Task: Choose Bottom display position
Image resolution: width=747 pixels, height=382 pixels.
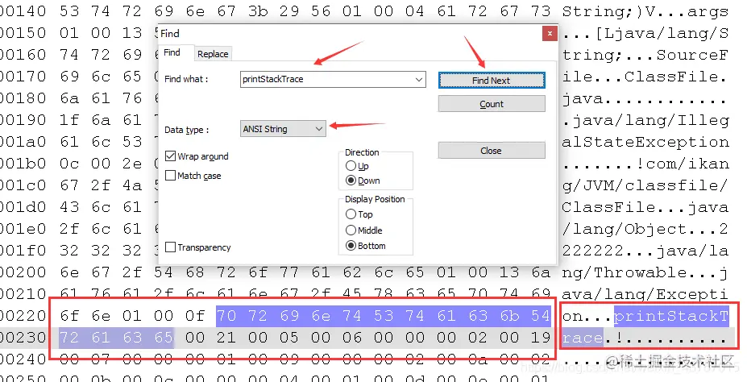Action: point(351,246)
